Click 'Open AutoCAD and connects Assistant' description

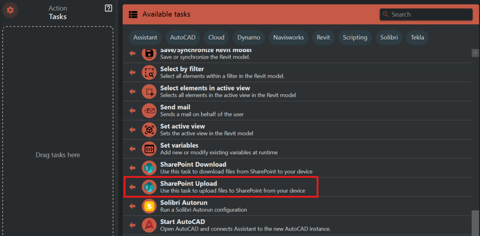click(x=245, y=229)
